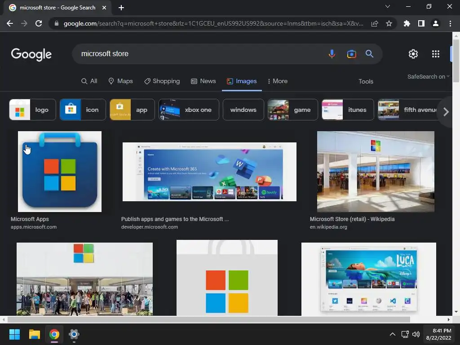Viewport: 460px width, 345px height.
Task: Open File Explorer from the taskbar
Action: tap(34, 334)
